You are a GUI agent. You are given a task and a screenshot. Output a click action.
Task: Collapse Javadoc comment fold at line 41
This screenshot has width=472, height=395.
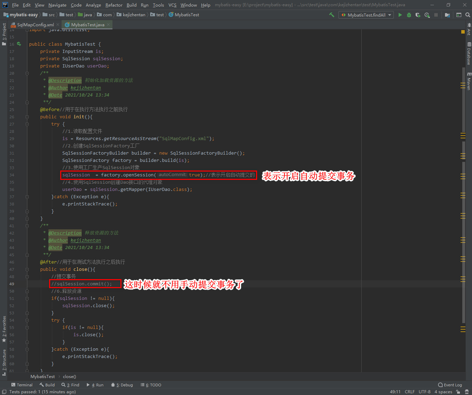point(27,226)
